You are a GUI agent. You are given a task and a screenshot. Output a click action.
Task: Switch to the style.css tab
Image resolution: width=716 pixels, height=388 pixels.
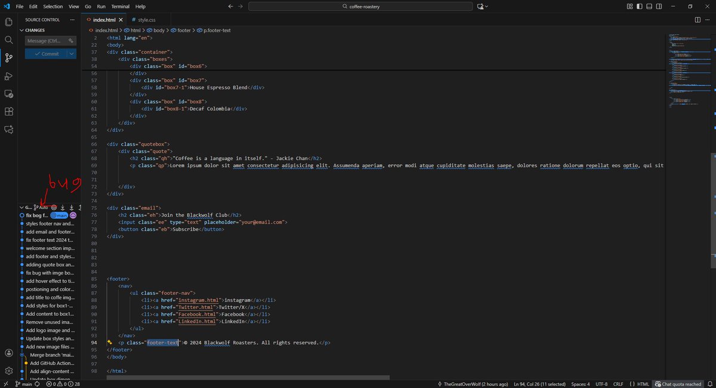click(x=146, y=19)
